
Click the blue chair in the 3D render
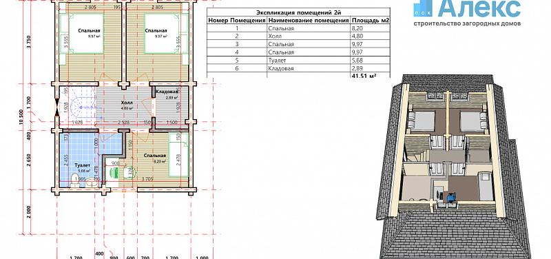coord(451,198)
